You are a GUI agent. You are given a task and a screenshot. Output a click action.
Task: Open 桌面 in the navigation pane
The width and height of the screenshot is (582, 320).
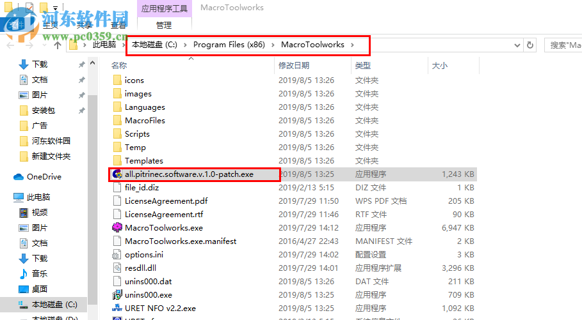(33, 289)
